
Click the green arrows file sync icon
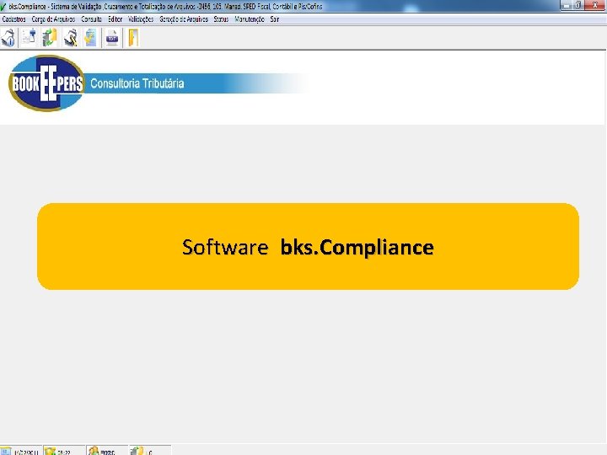(x=50, y=38)
